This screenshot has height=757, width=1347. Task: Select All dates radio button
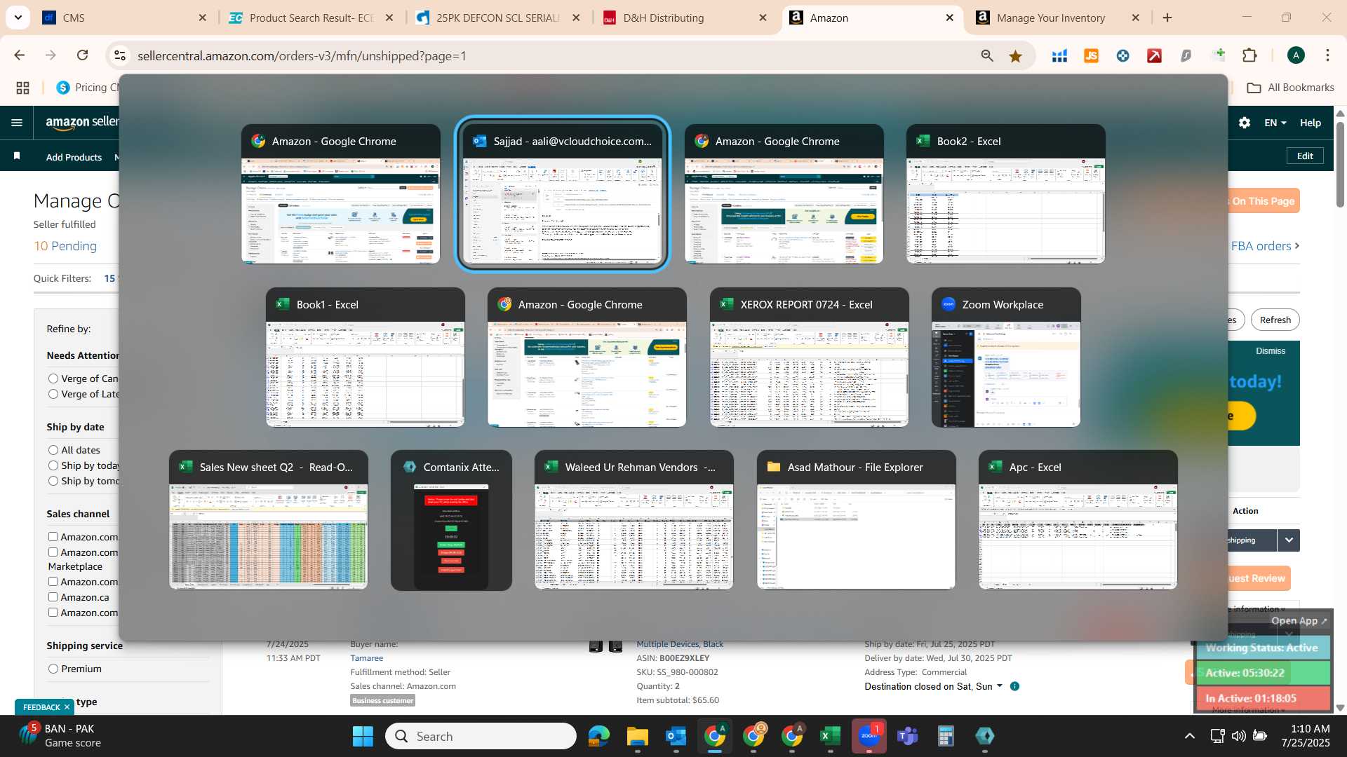coord(53,450)
